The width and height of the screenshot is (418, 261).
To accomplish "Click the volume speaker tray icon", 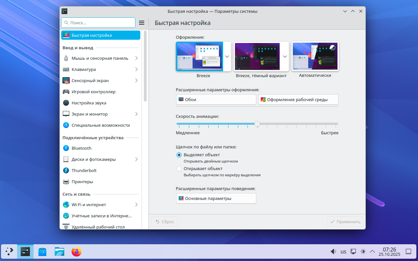I will pos(333,251).
